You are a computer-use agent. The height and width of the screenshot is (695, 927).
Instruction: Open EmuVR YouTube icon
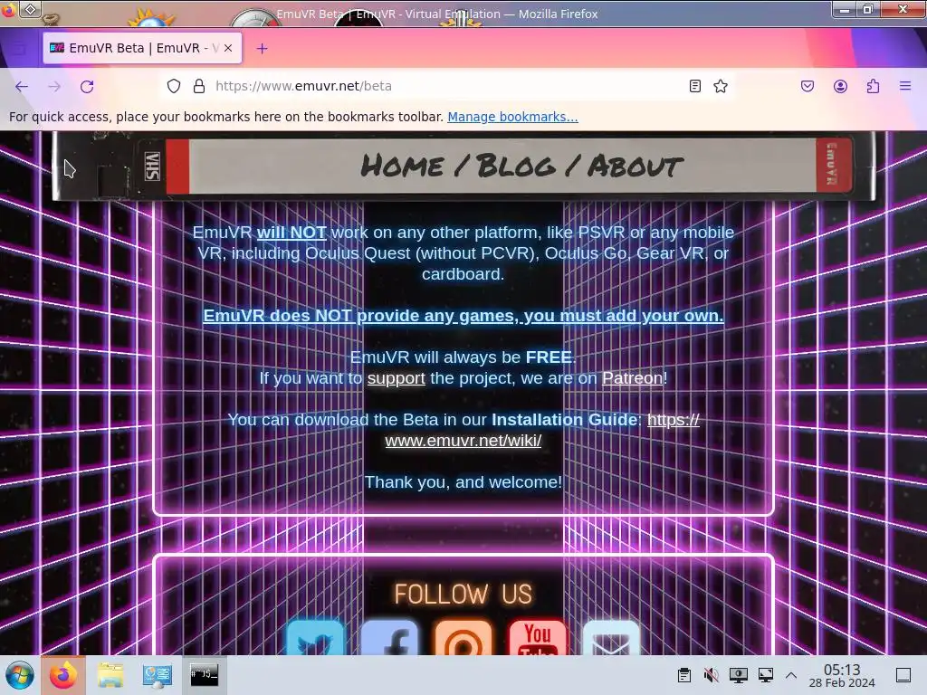click(538, 638)
